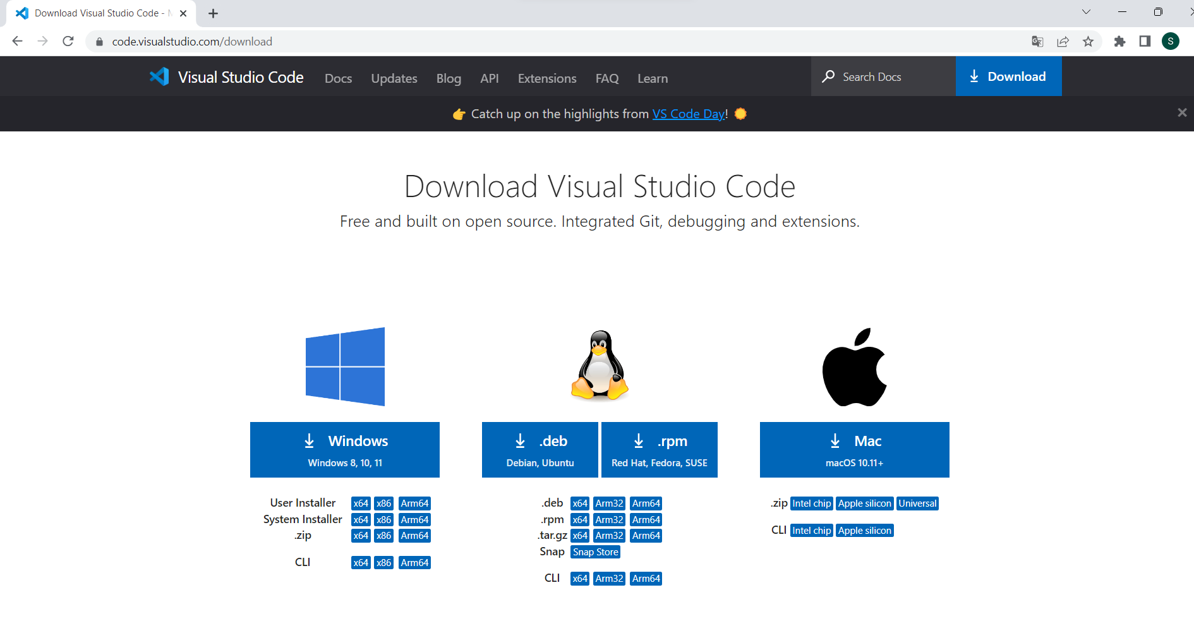Click the address bar URL
1194x633 pixels.
pos(192,42)
